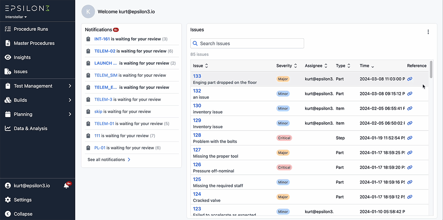Go to Issues in the sidebar

pos(21,72)
